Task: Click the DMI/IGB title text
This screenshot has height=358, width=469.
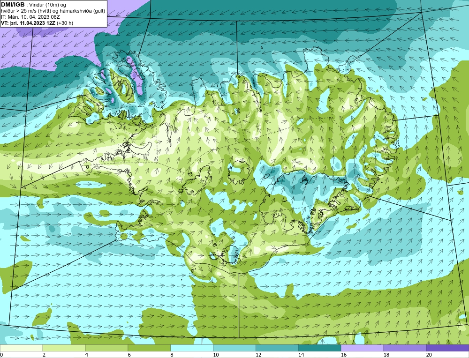Action: click(x=13, y=5)
